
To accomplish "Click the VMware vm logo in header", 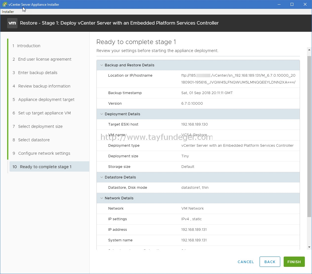I will (x=12, y=23).
